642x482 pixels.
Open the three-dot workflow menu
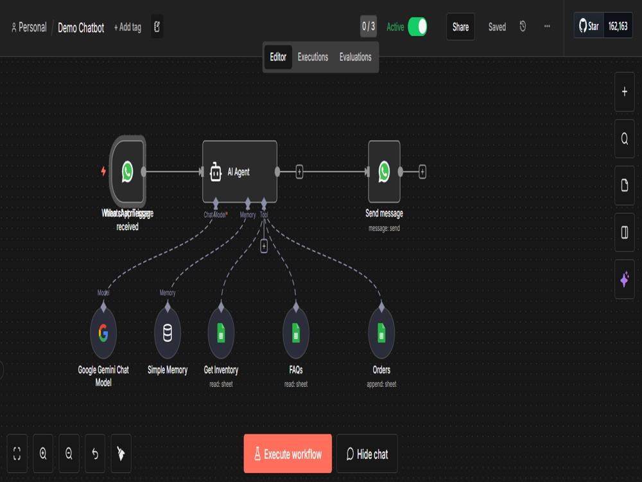click(547, 26)
